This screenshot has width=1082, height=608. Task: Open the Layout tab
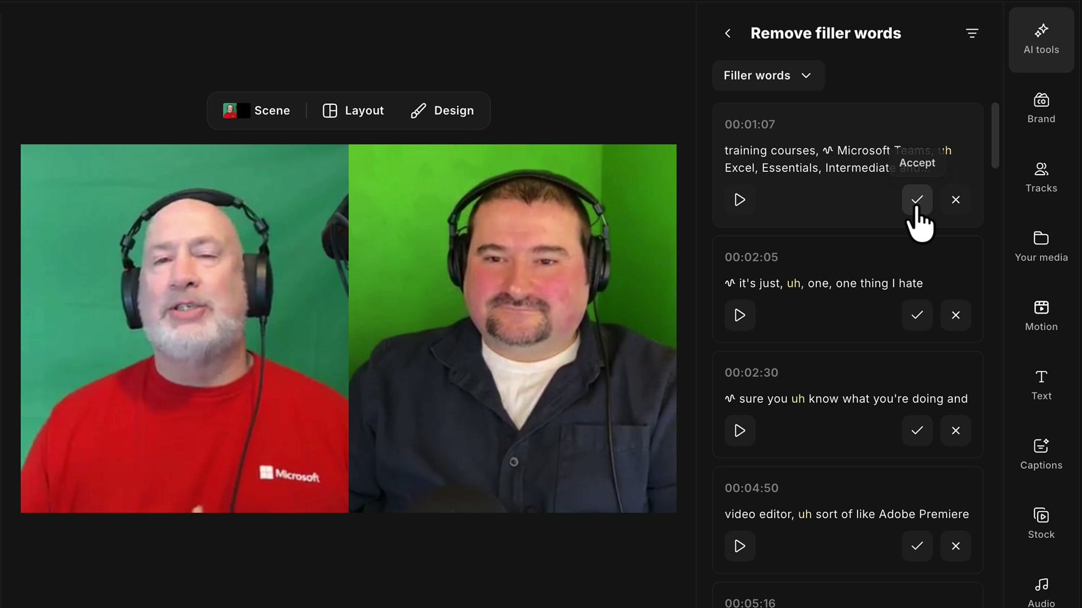point(353,111)
